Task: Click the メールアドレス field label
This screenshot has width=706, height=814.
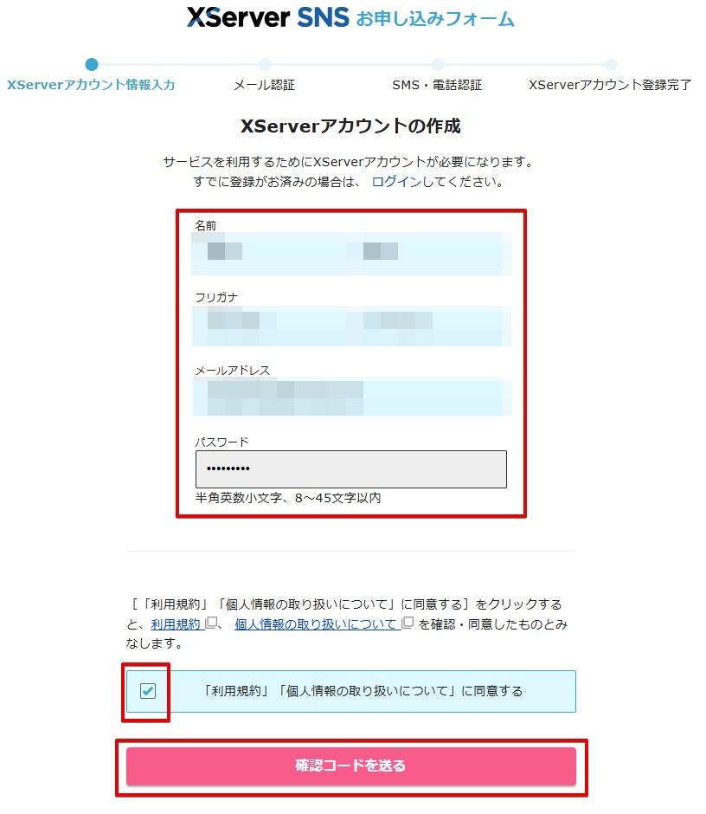Action: point(233,370)
